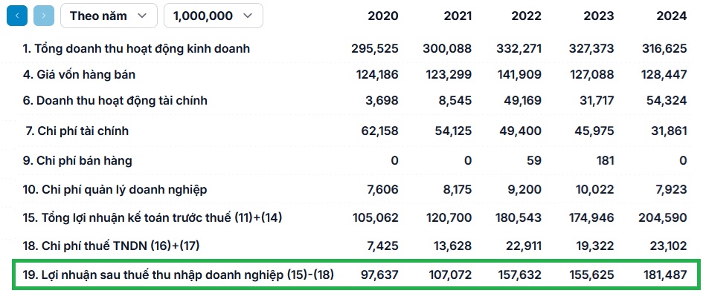The image size is (703, 296).
Task: Click the previous period arrow button
Action: 17,16
